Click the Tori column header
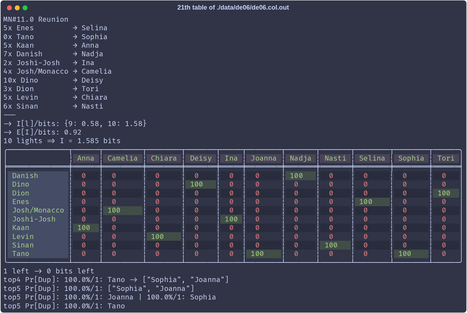The height and width of the screenshot is (313, 467). (446, 158)
